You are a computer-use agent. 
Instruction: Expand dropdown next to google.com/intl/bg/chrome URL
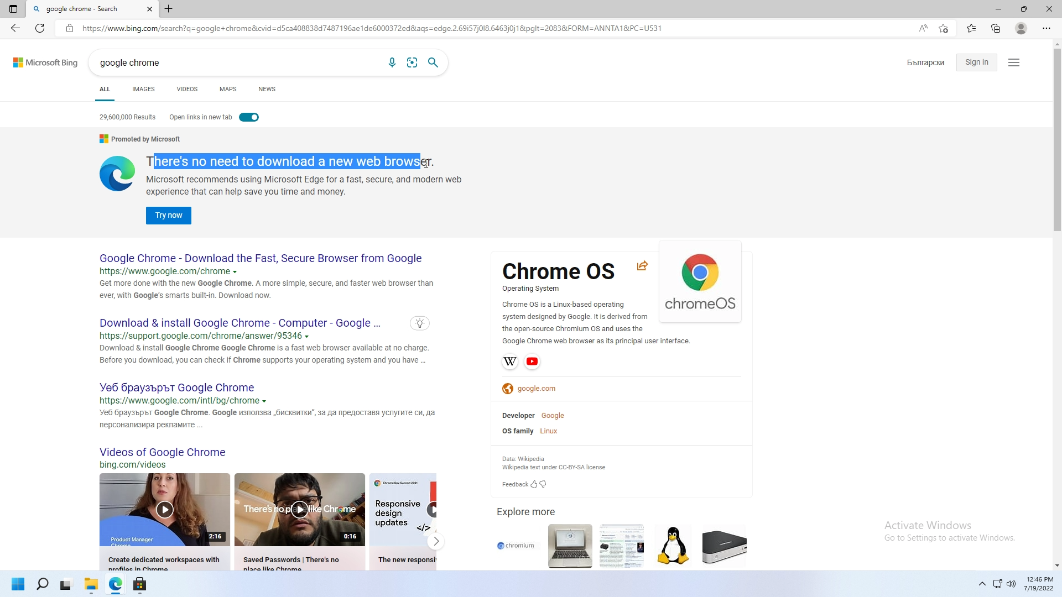[264, 401]
